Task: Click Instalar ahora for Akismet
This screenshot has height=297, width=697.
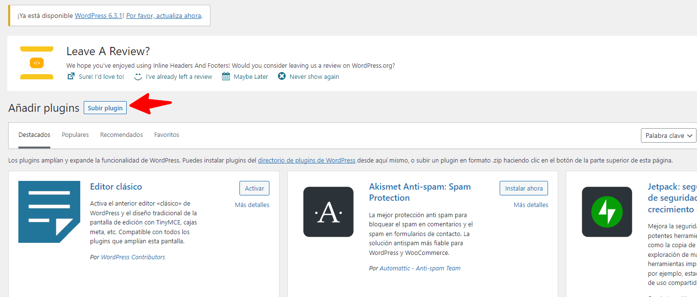Action: 524,188
